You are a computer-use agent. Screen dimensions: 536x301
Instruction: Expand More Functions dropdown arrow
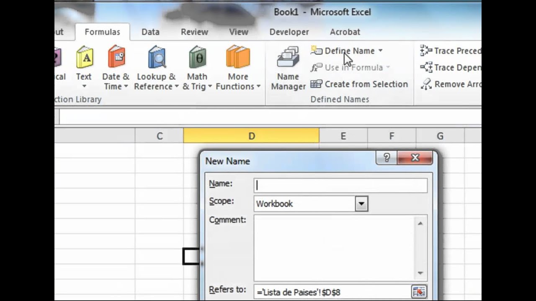click(258, 87)
